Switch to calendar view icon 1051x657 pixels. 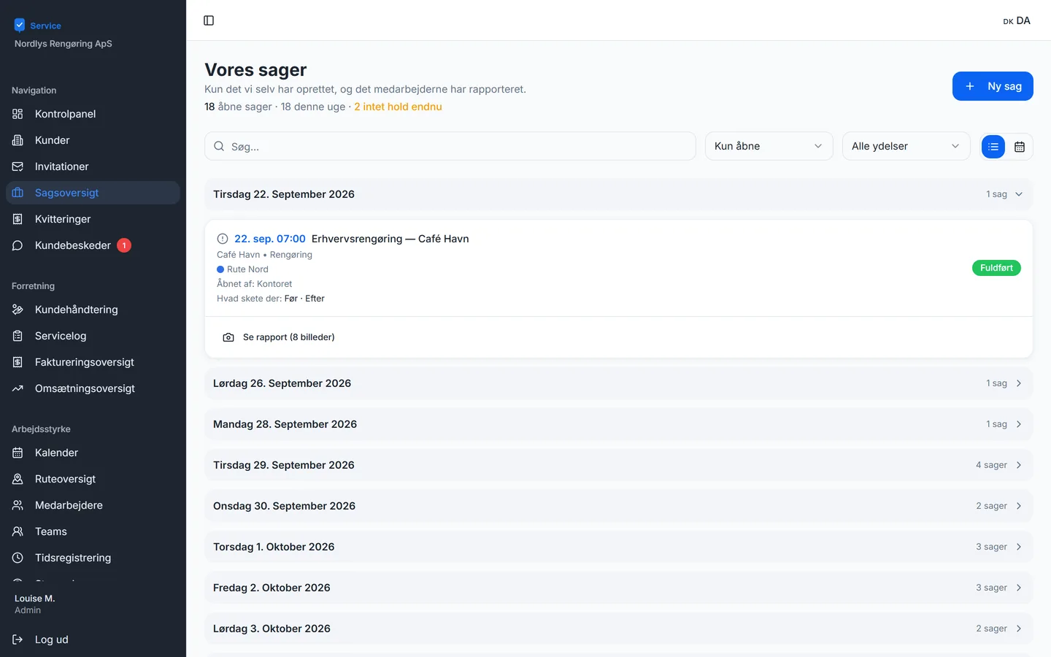tap(1020, 147)
